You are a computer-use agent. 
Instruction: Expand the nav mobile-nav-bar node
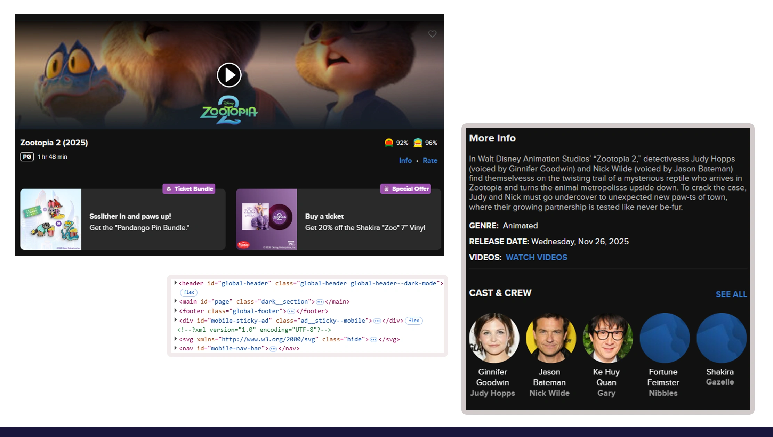(176, 348)
